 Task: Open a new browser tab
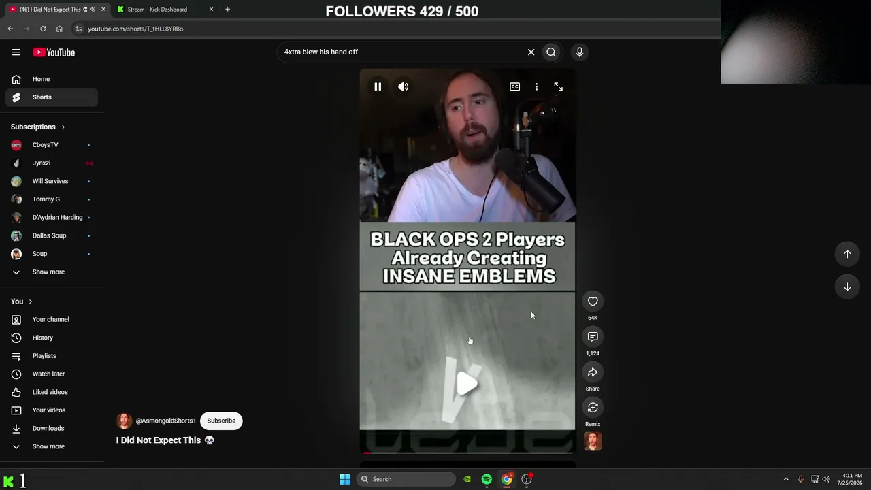pos(227,10)
